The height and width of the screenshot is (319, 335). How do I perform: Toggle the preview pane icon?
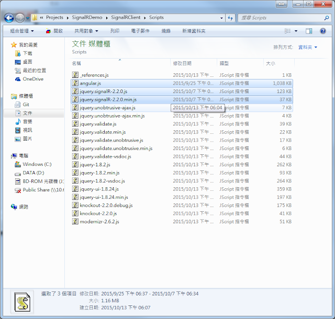pyautogui.click(x=309, y=31)
